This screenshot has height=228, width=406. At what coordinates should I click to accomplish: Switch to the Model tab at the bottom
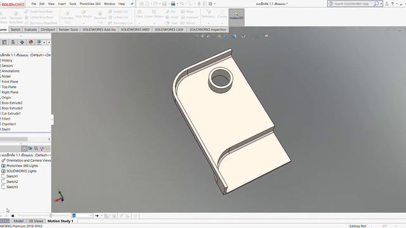18,221
